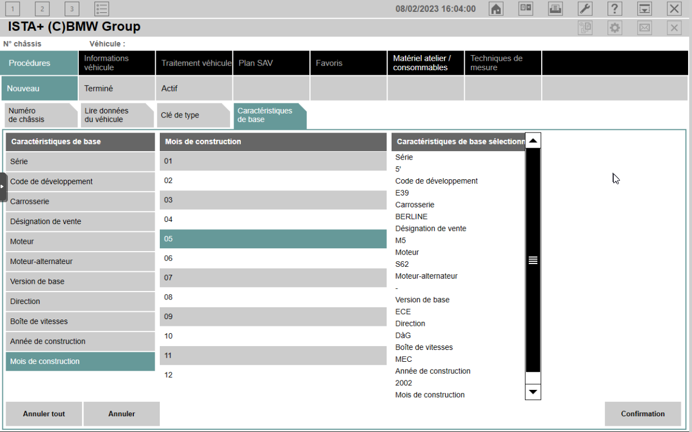This screenshot has height=432, width=692.
Task: Click scrollbar down arrow in selected list
Action: [533, 392]
